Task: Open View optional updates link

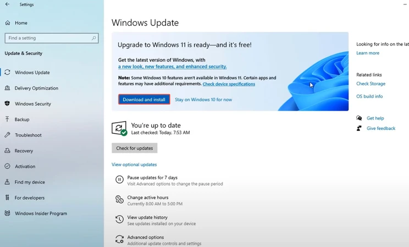Action: coord(134,164)
